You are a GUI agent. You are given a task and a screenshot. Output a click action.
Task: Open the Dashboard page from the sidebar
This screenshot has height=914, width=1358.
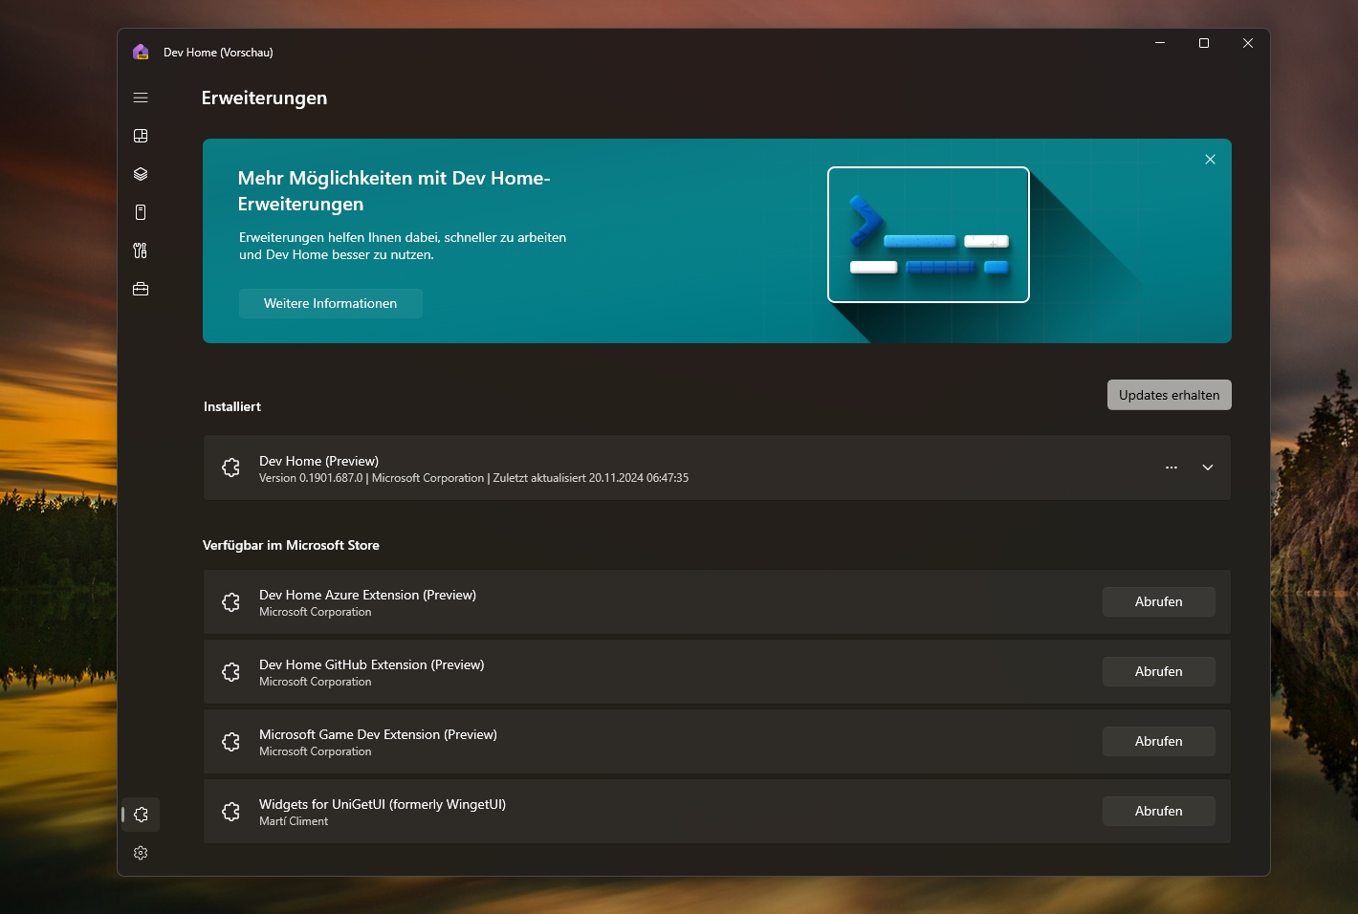[x=141, y=136]
